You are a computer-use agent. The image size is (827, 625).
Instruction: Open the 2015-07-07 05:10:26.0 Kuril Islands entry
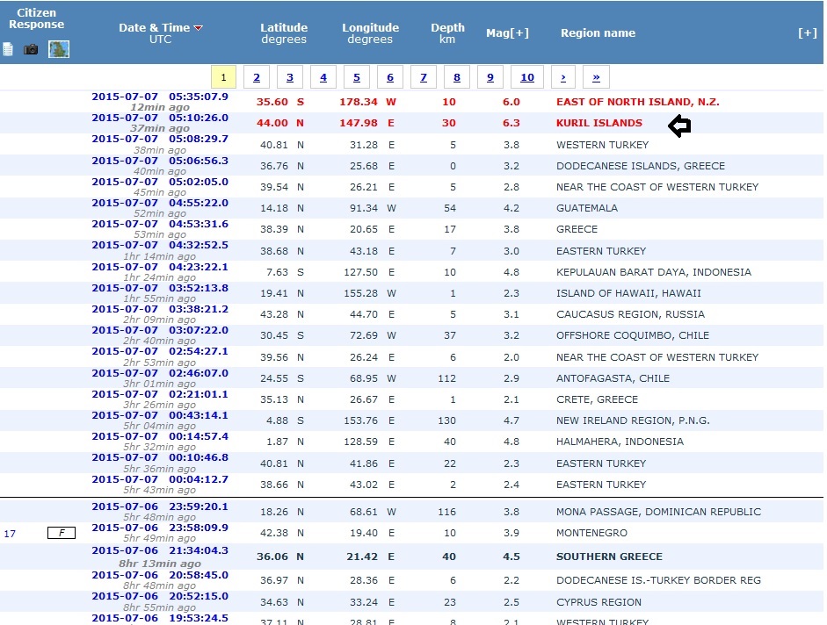tap(160, 118)
